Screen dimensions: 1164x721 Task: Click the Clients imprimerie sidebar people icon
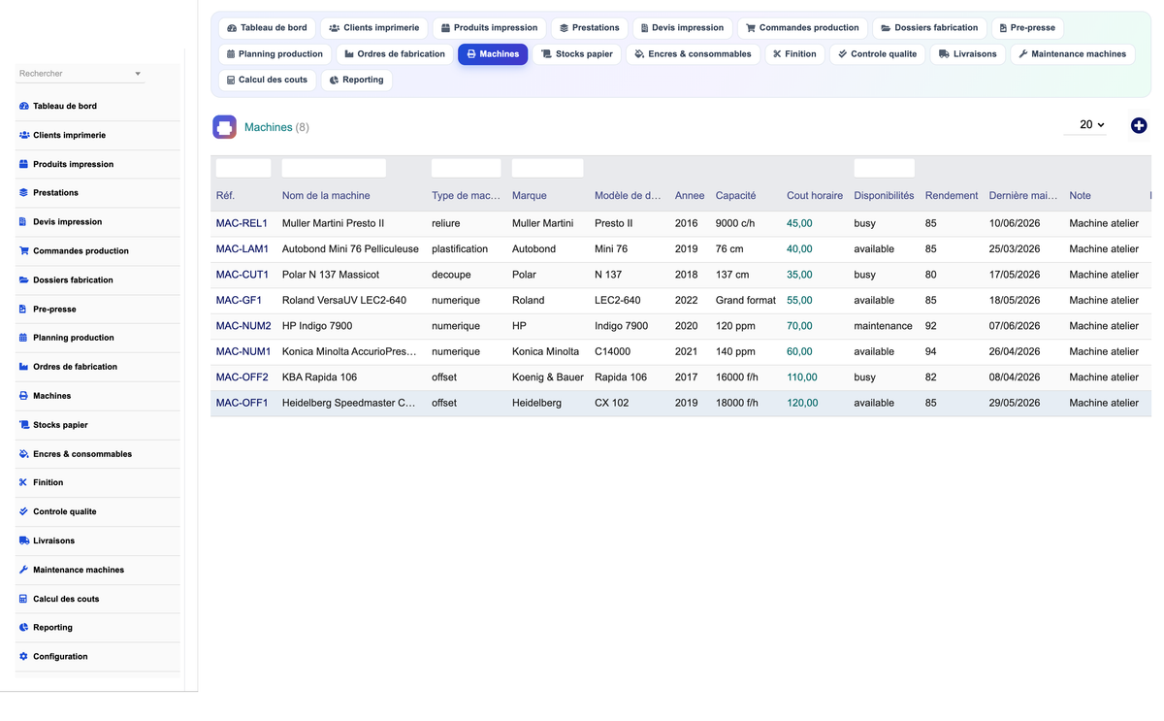tap(23, 135)
